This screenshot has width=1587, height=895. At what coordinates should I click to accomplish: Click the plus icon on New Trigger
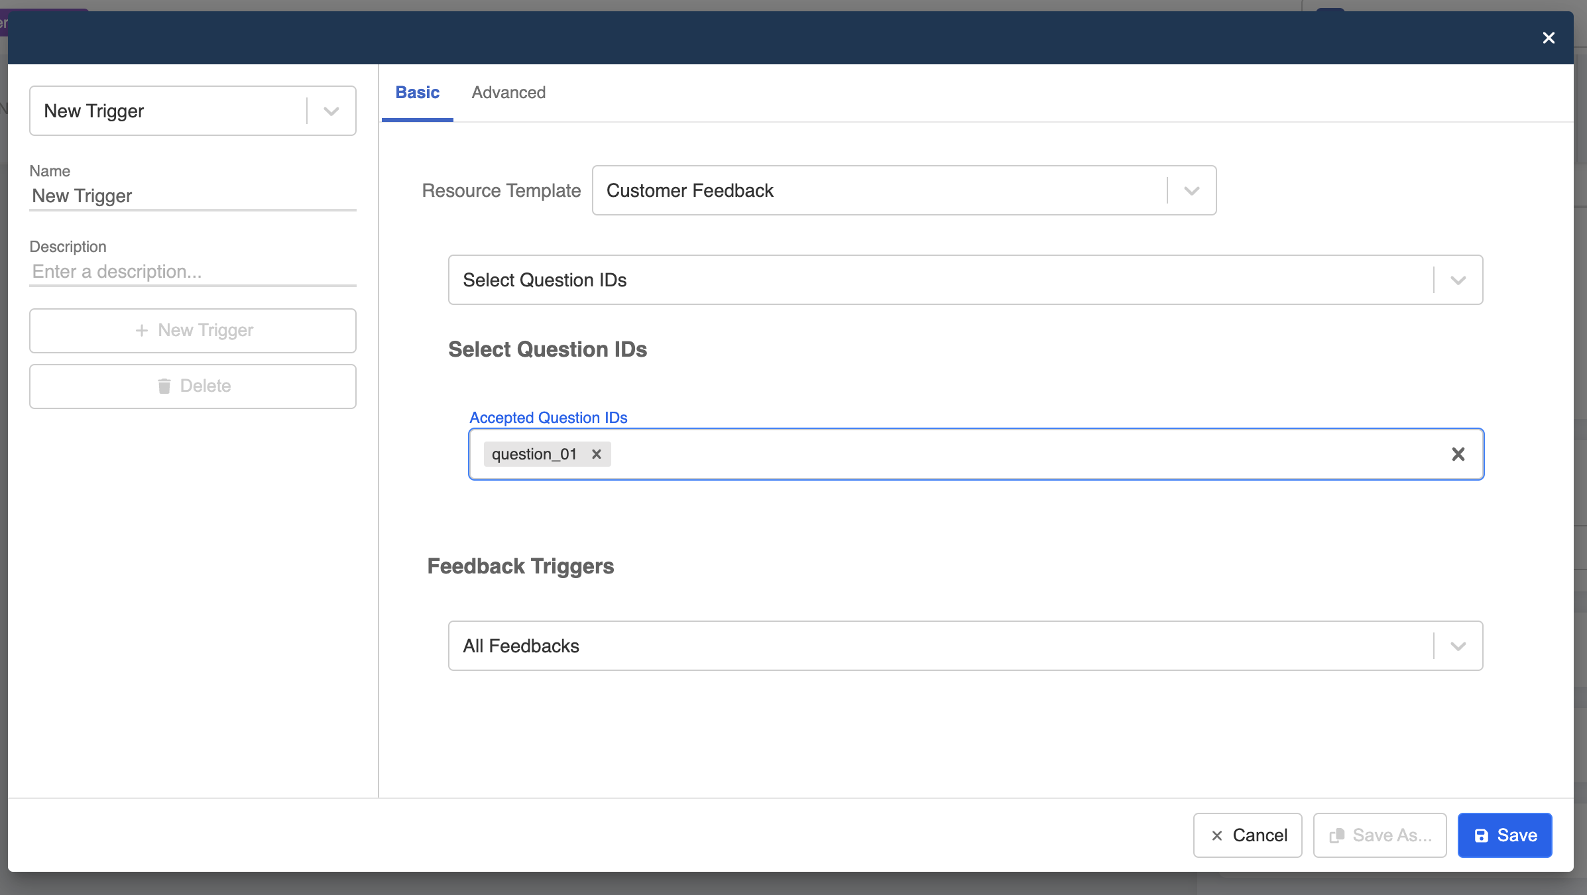(141, 330)
